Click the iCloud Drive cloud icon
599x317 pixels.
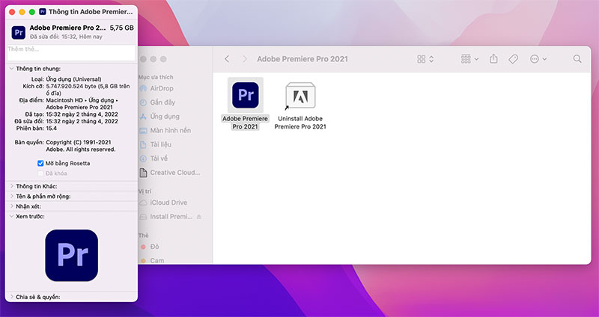[143, 203]
